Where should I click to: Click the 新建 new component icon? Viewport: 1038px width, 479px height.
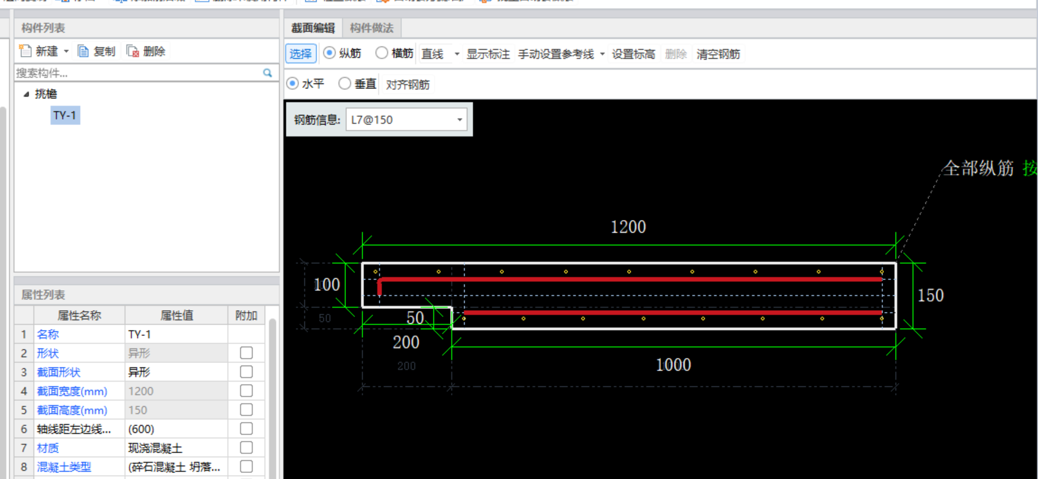pyautogui.click(x=25, y=51)
